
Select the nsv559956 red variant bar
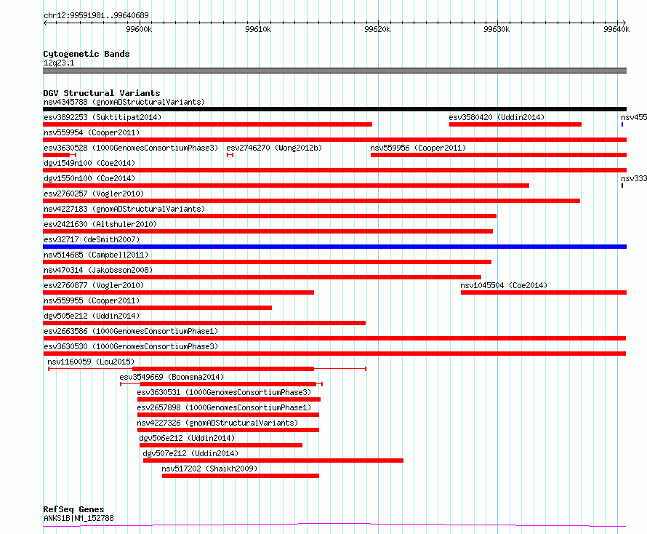tap(499, 155)
